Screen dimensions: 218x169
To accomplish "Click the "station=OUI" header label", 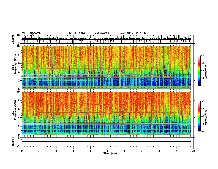I will tap(102, 33).
